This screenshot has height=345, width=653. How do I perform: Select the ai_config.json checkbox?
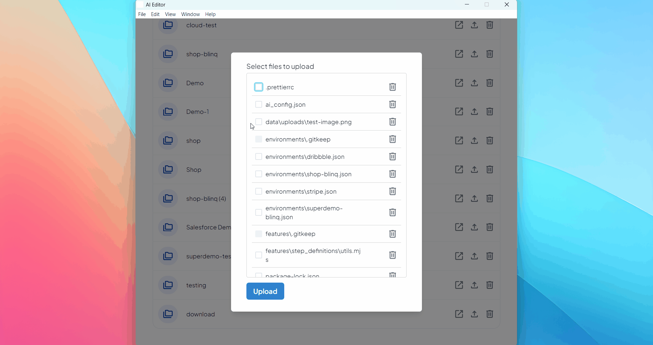pos(258,104)
